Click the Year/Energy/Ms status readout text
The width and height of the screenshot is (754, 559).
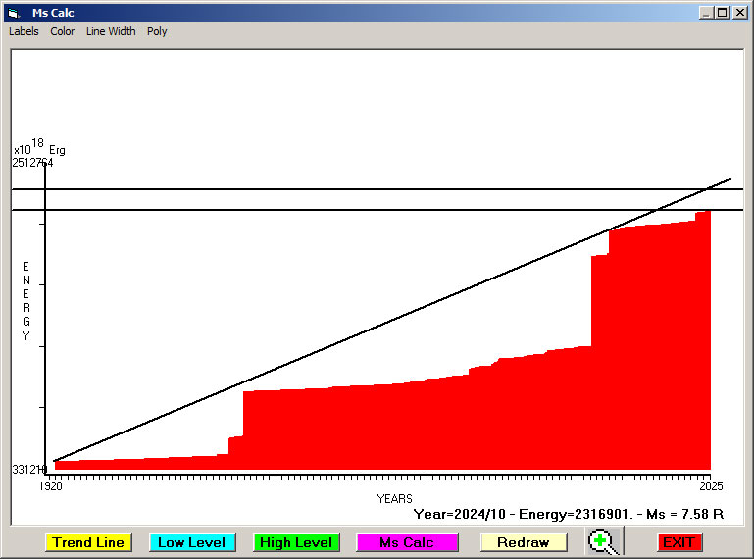pyautogui.click(x=568, y=513)
